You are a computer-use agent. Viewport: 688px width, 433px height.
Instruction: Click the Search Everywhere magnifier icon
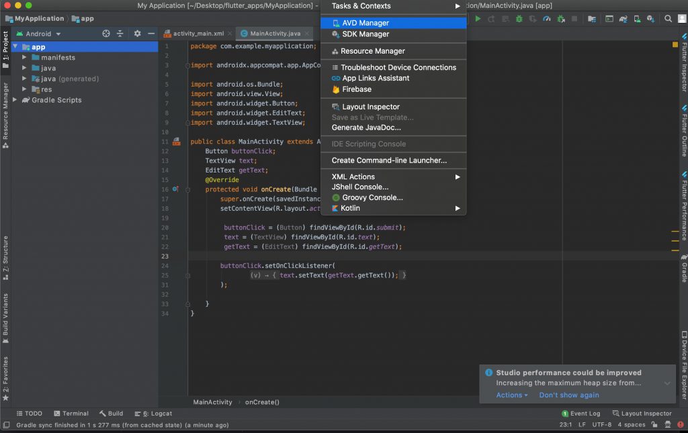pos(669,19)
